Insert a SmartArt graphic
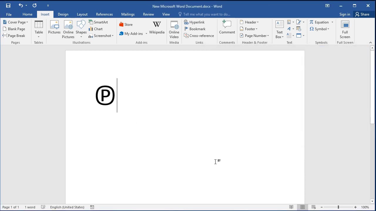The image size is (376, 211). (x=98, y=22)
